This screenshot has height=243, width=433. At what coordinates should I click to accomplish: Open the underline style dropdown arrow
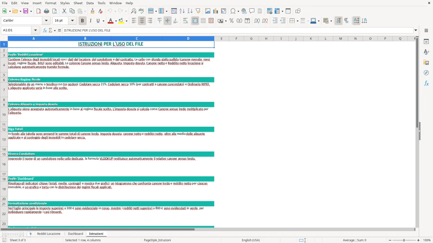103,21
